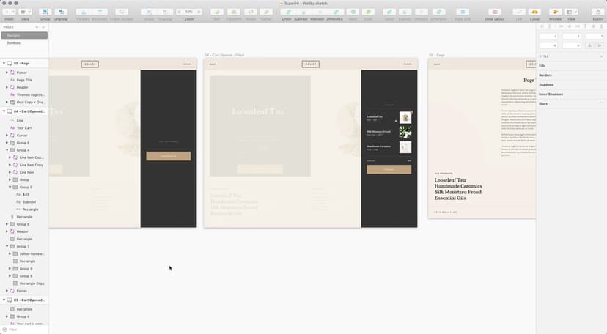The image size is (607, 334).
Task: Click the Insert tool in the toolbar
Action: 9,12
